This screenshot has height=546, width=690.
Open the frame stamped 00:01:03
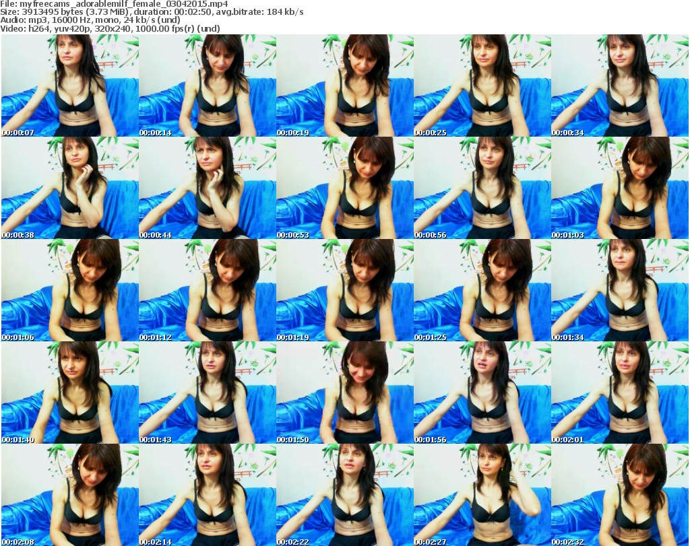(x=620, y=188)
